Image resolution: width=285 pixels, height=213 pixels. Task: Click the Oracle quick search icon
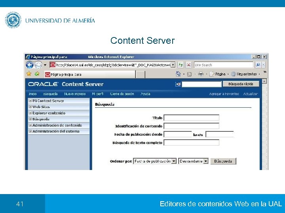click(178, 84)
